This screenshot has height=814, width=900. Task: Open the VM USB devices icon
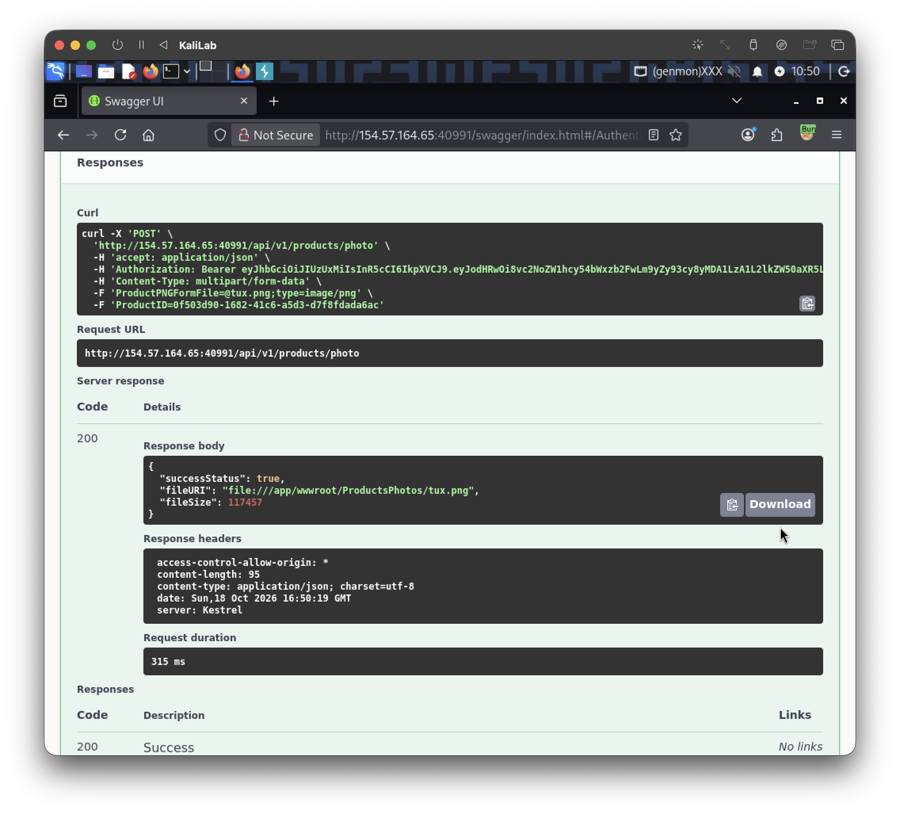click(x=753, y=45)
